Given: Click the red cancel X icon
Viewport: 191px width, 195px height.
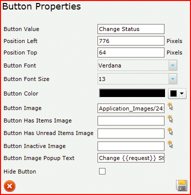Looking at the screenshot, I should pos(9,186).
